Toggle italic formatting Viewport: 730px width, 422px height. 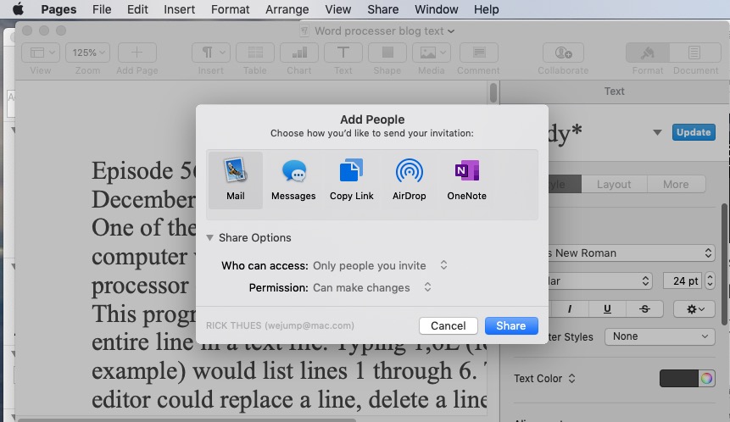(x=570, y=309)
